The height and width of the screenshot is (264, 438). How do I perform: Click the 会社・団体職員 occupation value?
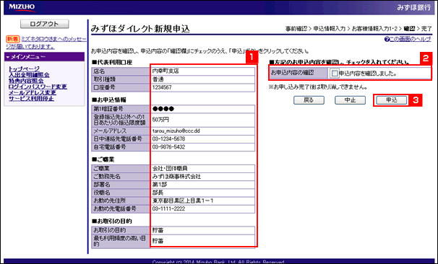coord(170,168)
